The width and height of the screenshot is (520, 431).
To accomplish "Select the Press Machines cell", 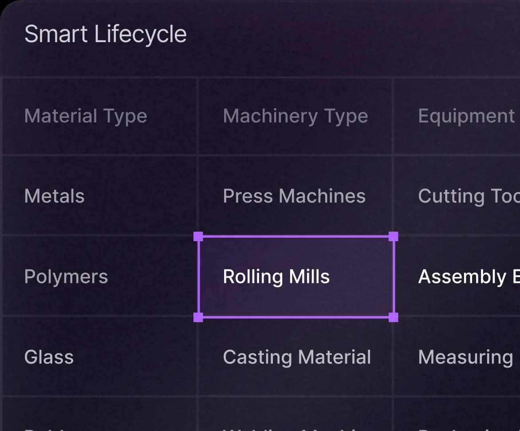I will (294, 196).
